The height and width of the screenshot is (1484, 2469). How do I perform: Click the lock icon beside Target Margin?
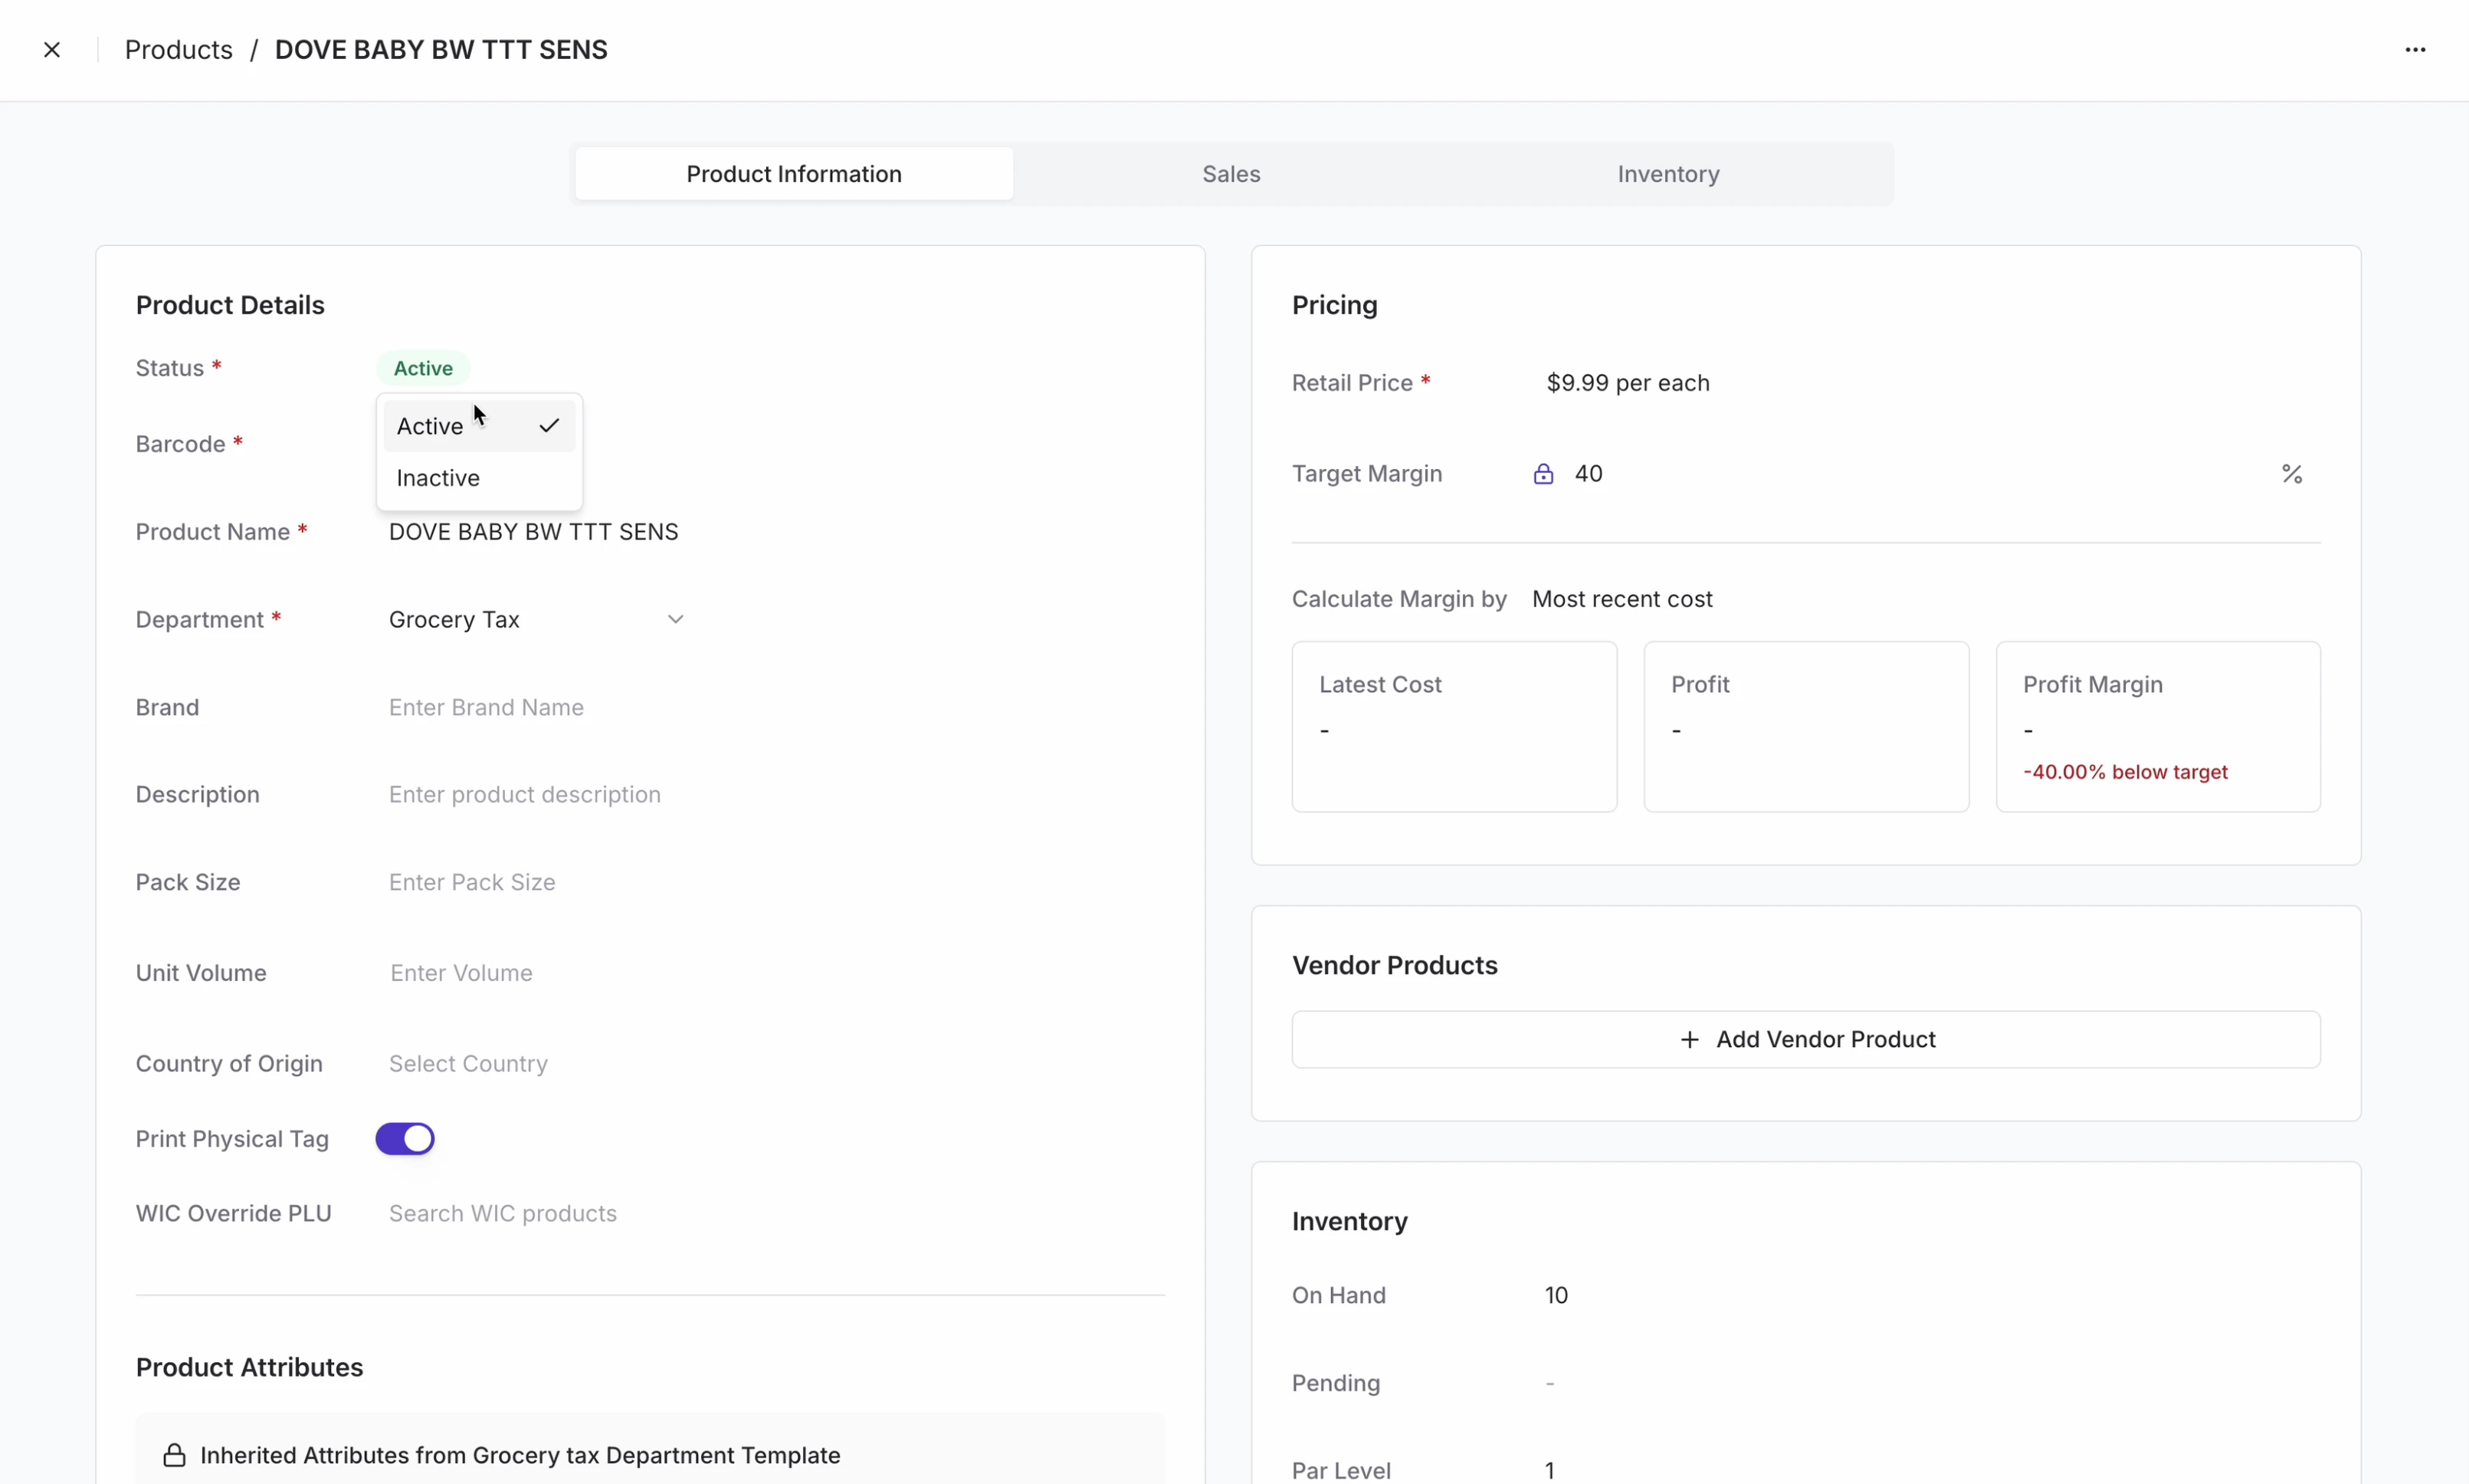coord(1543,474)
